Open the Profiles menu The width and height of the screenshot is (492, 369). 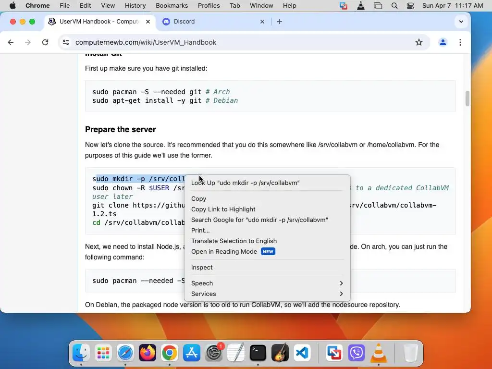tap(209, 6)
